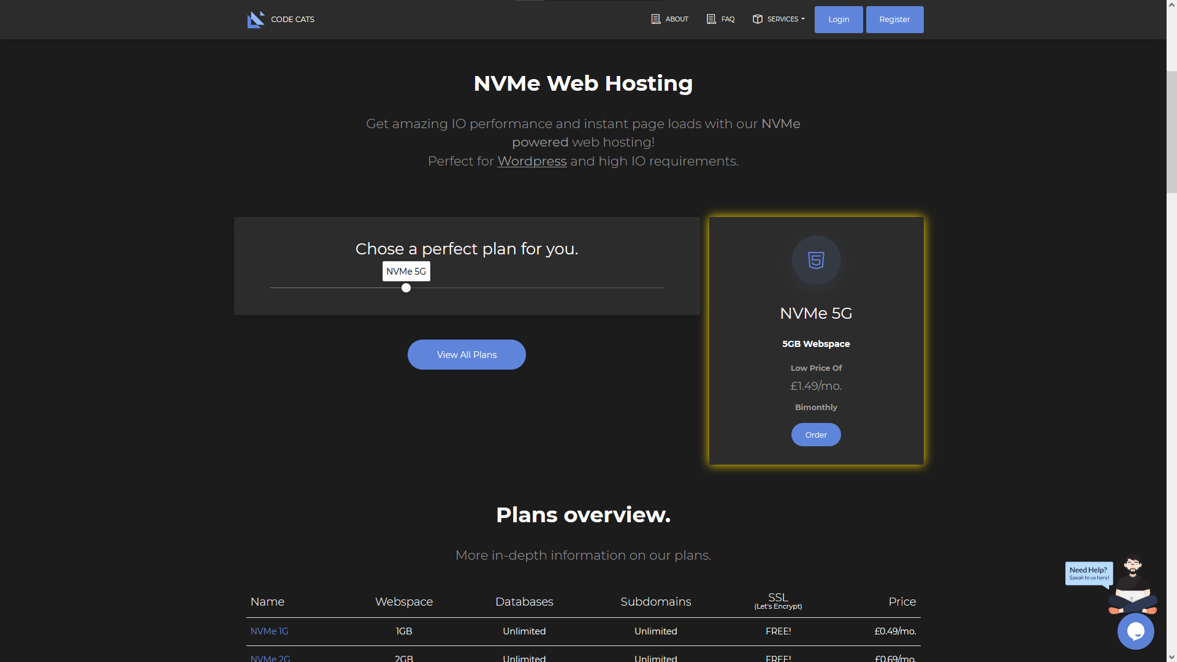
Task: Open the Wordpress link
Action: tap(531, 161)
